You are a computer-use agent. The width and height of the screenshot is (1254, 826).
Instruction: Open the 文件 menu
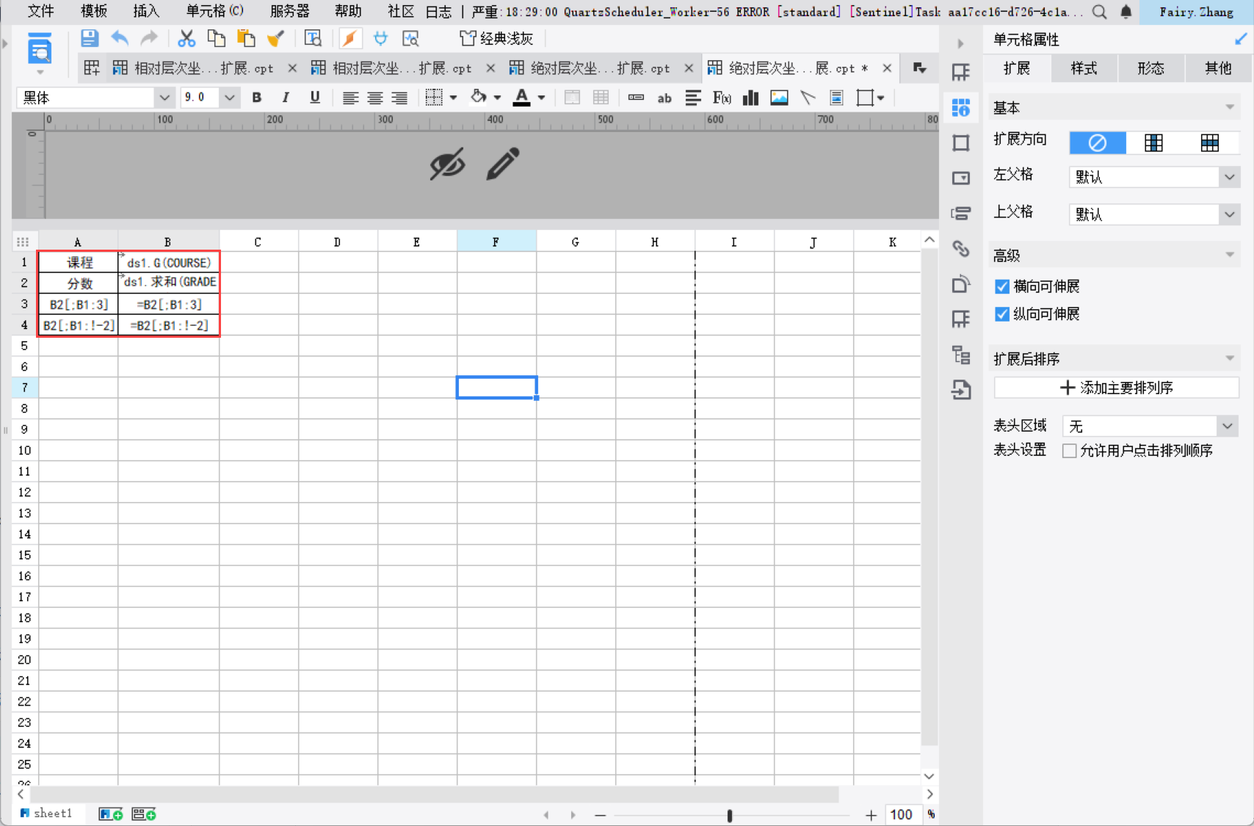coord(41,12)
